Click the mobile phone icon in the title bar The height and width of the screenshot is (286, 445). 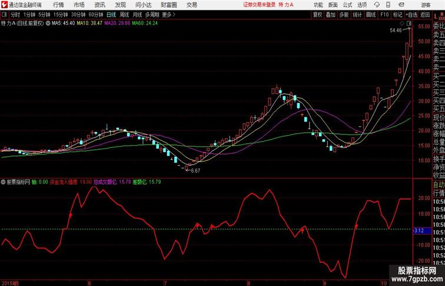tap(388, 5)
